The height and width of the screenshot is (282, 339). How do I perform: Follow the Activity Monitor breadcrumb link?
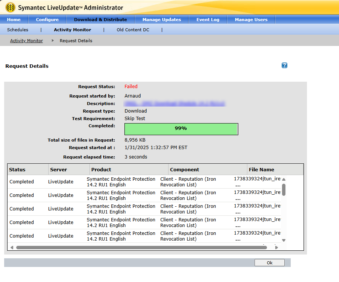26,41
